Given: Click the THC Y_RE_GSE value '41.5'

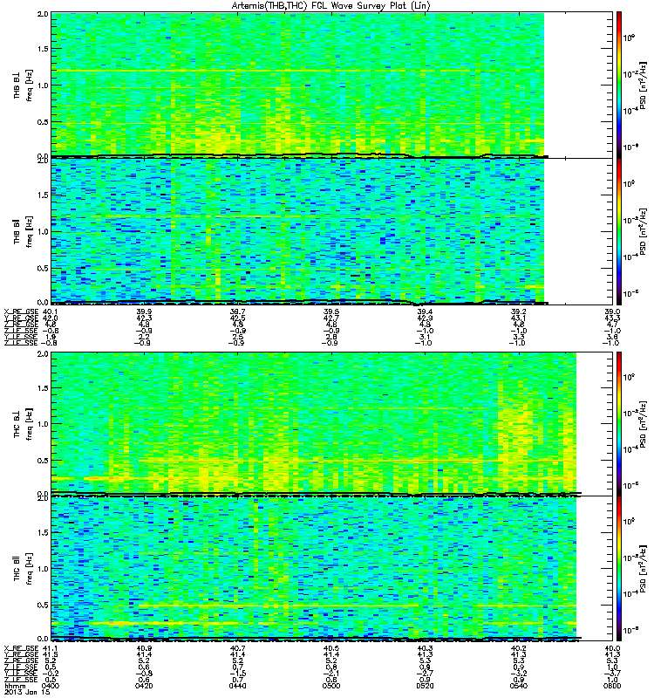Looking at the screenshot, I should (51, 654).
